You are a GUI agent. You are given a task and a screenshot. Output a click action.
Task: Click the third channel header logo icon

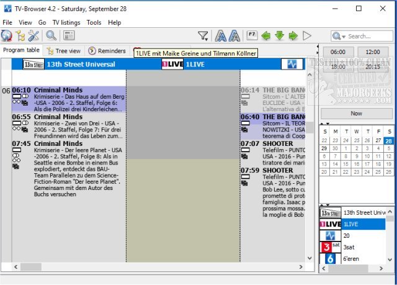point(292,64)
